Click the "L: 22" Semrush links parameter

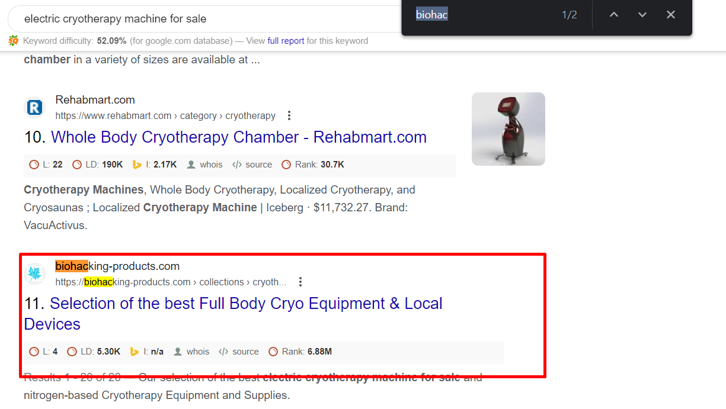pyautogui.click(x=46, y=165)
